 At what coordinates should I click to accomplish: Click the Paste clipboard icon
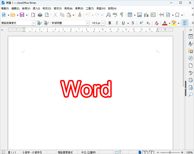[x=69, y=15]
